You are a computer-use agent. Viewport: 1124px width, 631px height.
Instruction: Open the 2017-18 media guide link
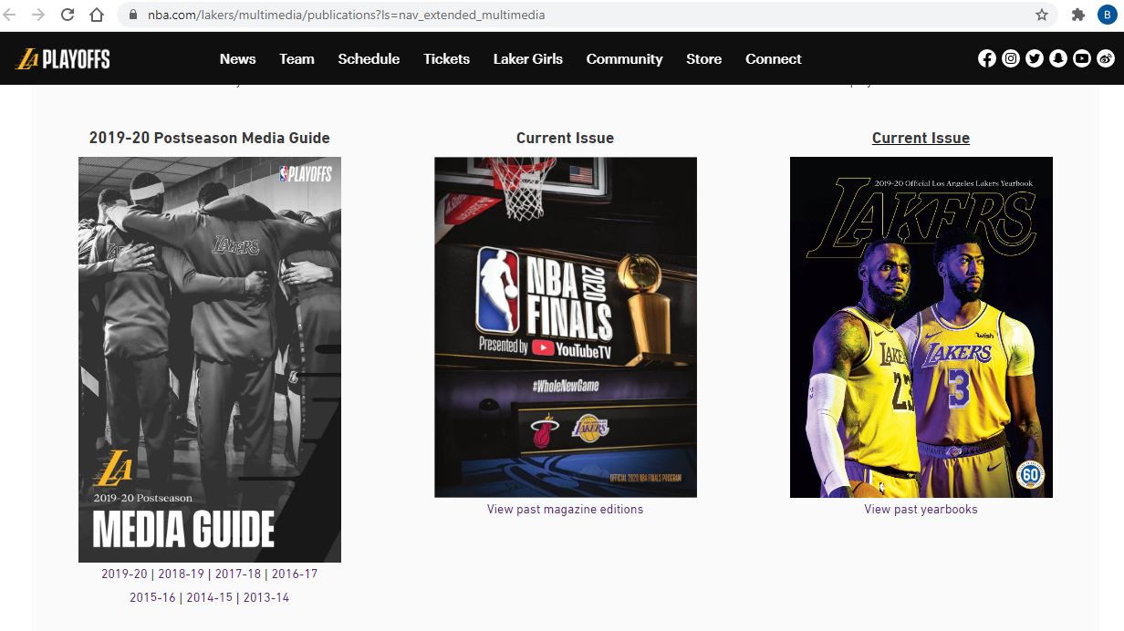click(x=238, y=574)
